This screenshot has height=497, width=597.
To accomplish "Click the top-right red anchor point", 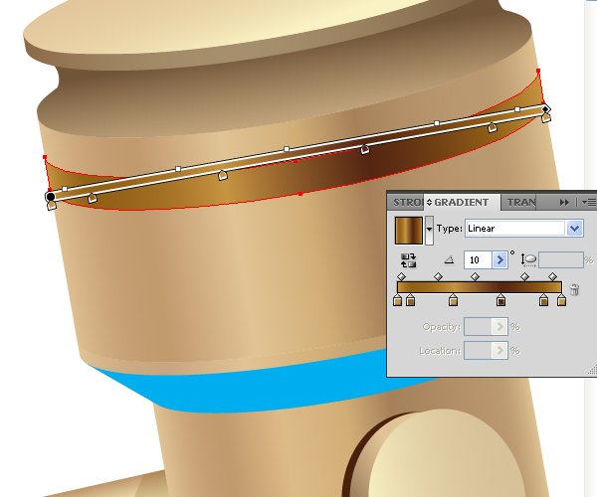I will point(538,71).
